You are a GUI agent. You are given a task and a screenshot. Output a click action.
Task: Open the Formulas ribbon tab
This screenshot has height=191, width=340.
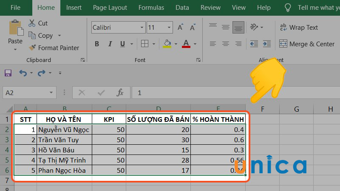(x=151, y=8)
